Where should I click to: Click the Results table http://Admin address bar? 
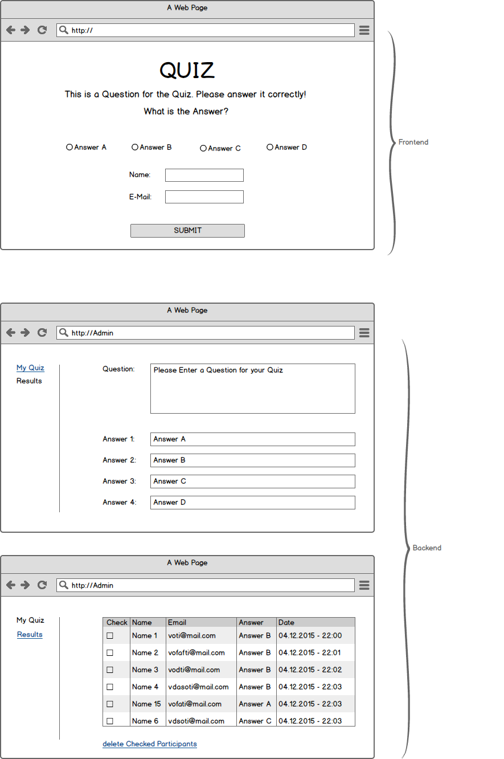point(206,585)
